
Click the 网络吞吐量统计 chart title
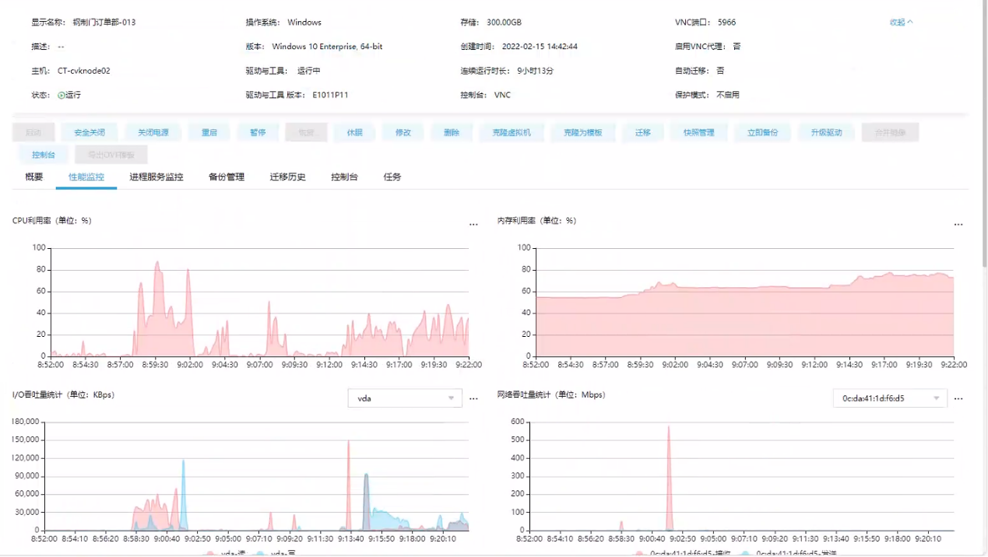551,395
